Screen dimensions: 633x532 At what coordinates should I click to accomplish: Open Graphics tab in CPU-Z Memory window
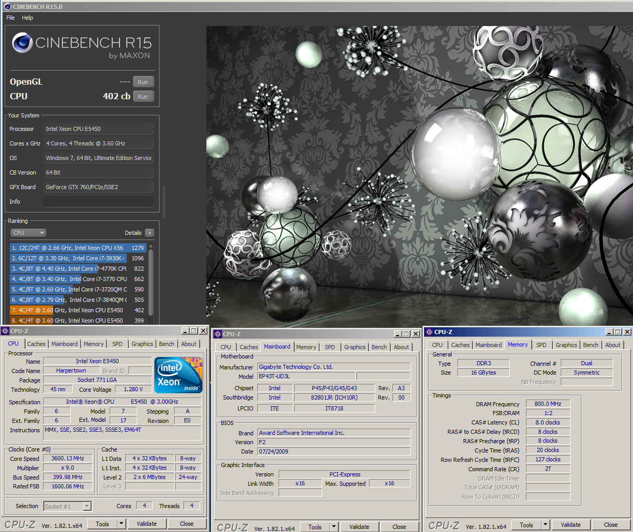(566, 345)
